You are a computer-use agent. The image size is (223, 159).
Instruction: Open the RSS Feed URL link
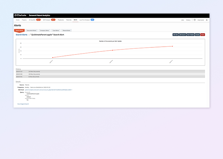(49, 90)
